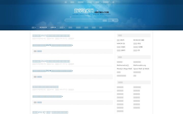The height and width of the screenshot is (114, 183).
Task: Visit the Space Math @ NASA link
Action: point(141,69)
